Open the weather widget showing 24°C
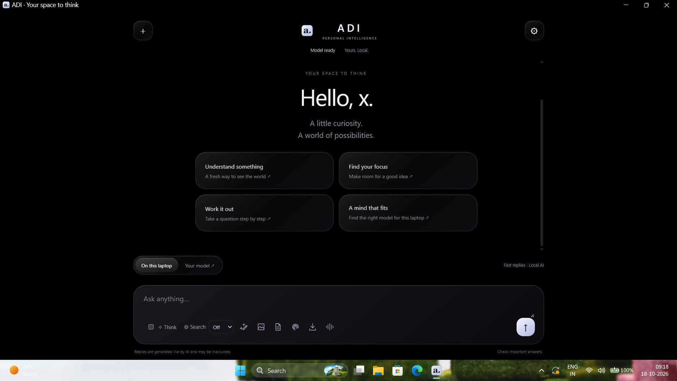This screenshot has width=677, height=381. click(24, 370)
